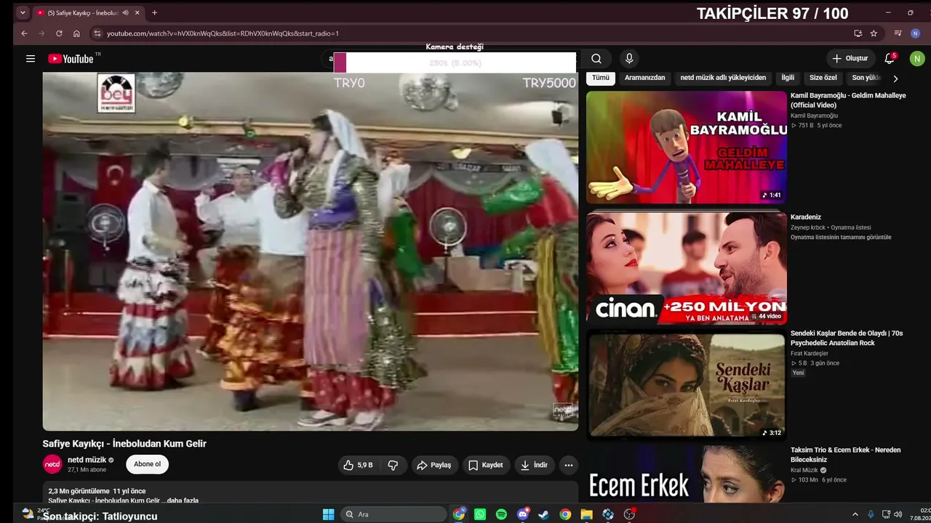Bookmark this page with the star
Screen dimensions: 931x523
(874, 33)
